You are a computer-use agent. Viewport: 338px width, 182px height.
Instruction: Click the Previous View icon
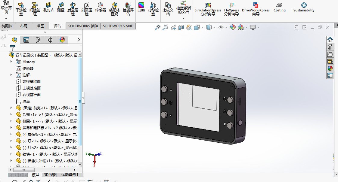tap(173, 27)
